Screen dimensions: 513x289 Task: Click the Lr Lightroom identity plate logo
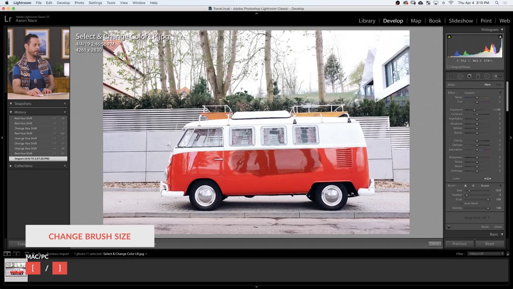pyautogui.click(x=8, y=19)
